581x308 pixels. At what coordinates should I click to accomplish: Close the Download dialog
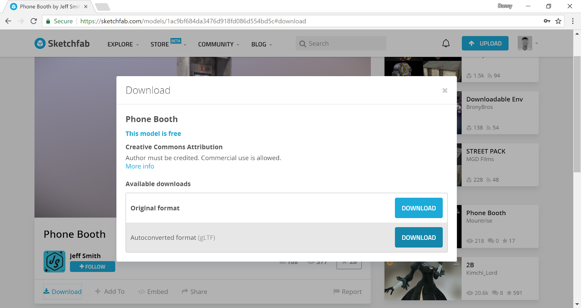click(x=445, y=91)
